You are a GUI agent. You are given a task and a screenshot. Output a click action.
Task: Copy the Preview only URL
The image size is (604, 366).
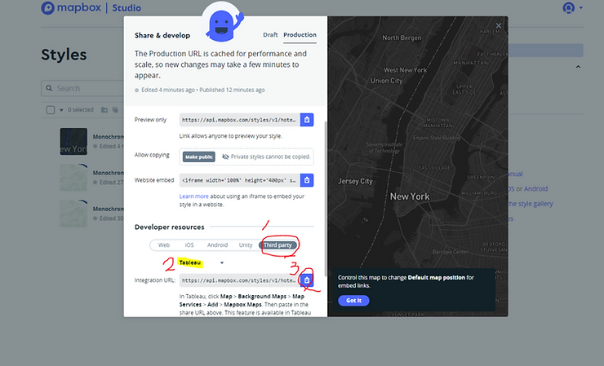[307, 120]
